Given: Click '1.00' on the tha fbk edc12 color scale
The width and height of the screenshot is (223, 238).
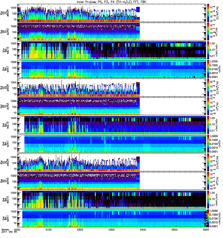Looking at the screenshot, I should click(x=212, y=43).
